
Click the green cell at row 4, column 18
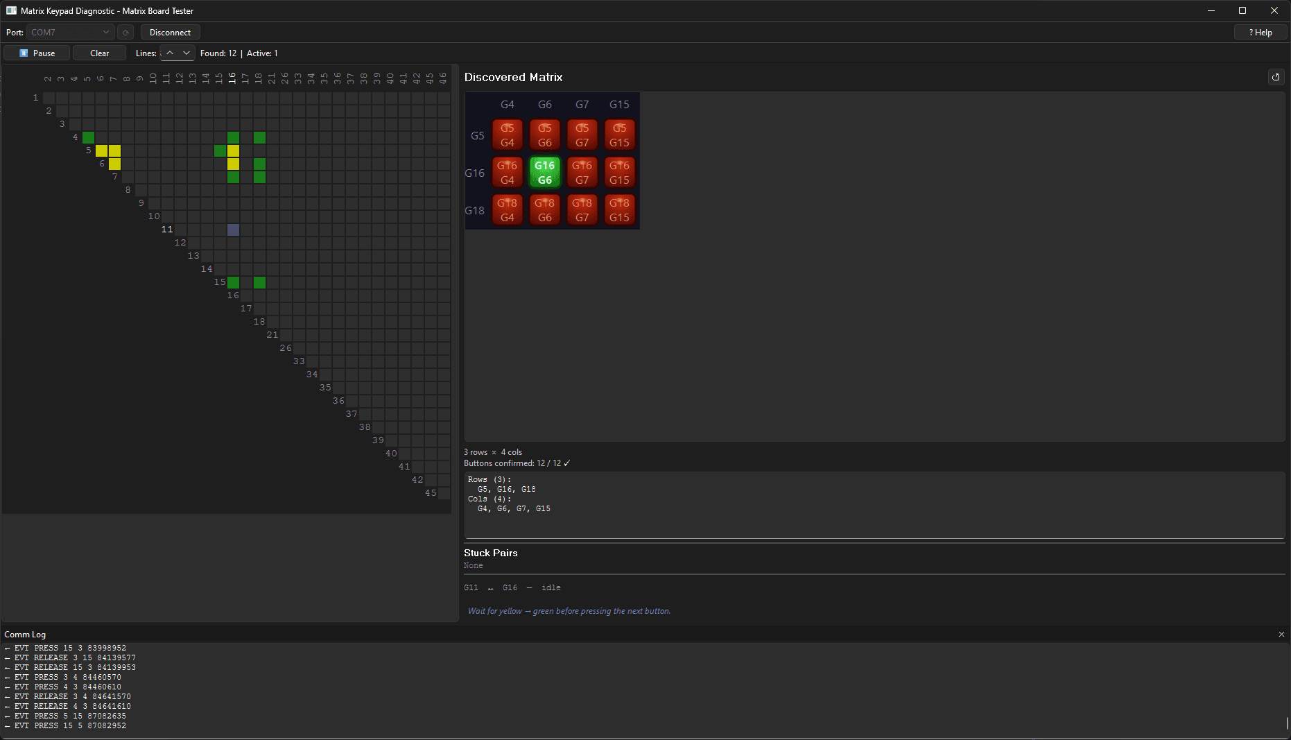point(259,137)
